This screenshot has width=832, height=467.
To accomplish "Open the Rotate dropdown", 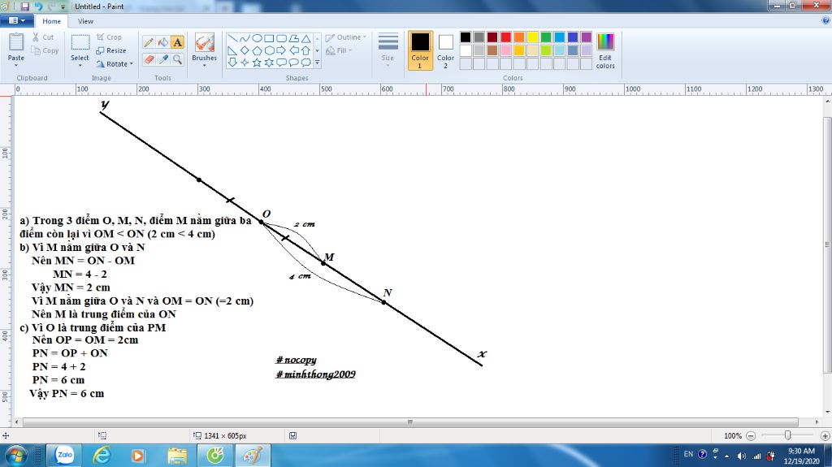I will click(115, 63).
